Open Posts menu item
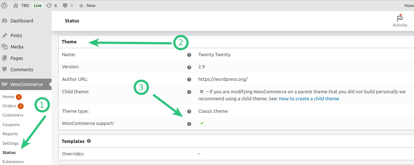The width and height of the screenshot is (414, 165). [x=16, y=36]
